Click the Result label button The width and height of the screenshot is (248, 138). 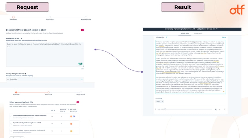183,7
